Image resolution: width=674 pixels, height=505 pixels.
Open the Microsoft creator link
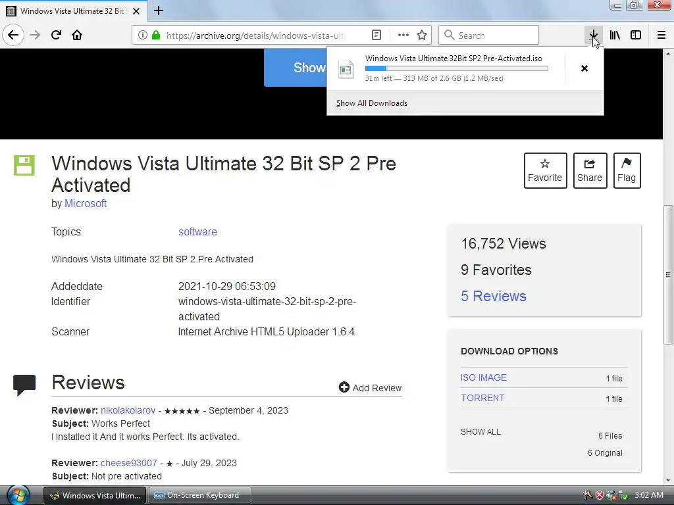tap(86, 204)
